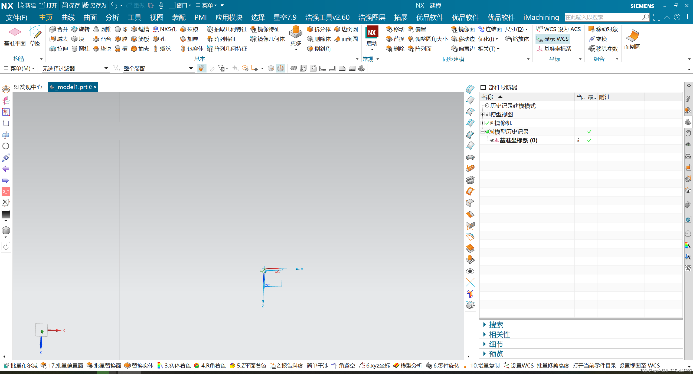Image resolution: width=693 pixels, height=374 pixels.
Task: Select 抽取几何特征 extract geometry tool
Action: [x=227, y=29]
